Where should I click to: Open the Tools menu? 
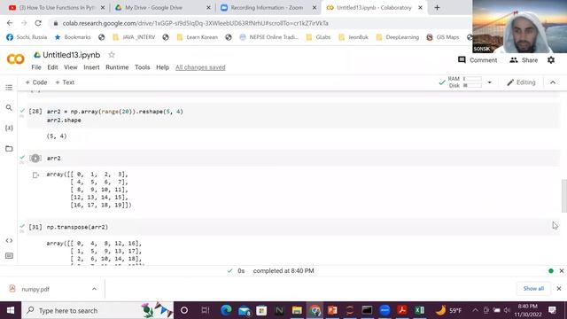(x=142, y=67)
